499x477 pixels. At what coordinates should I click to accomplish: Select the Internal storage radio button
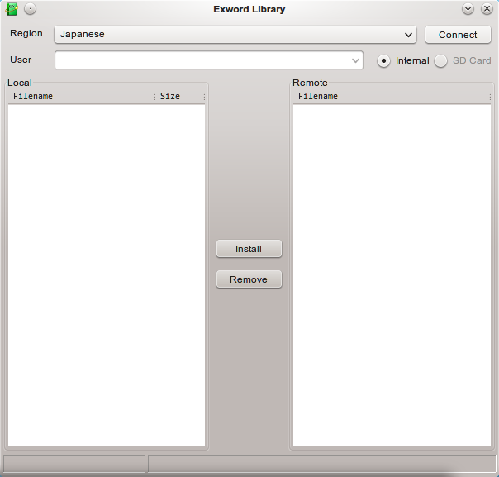coord(384,60)
